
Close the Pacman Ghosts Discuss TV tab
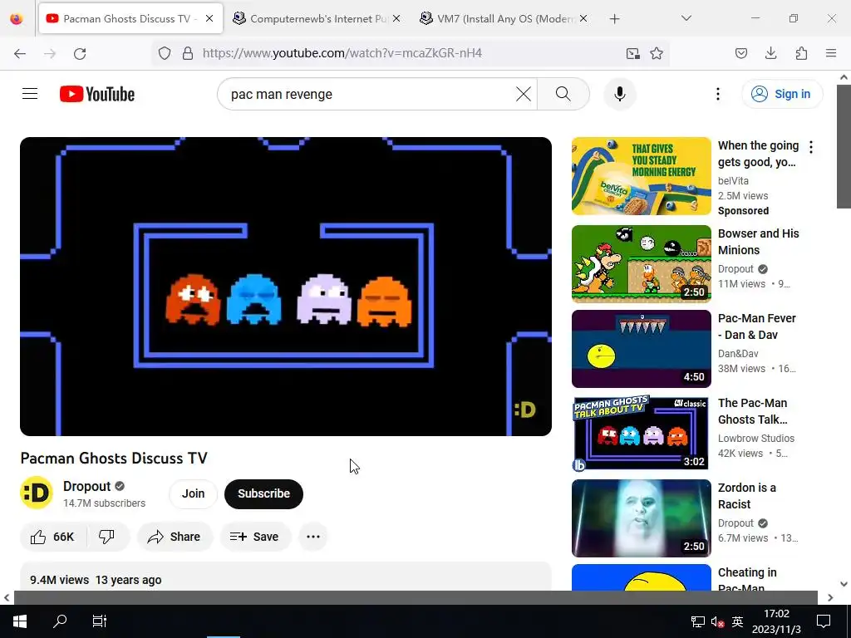[209, 18]
